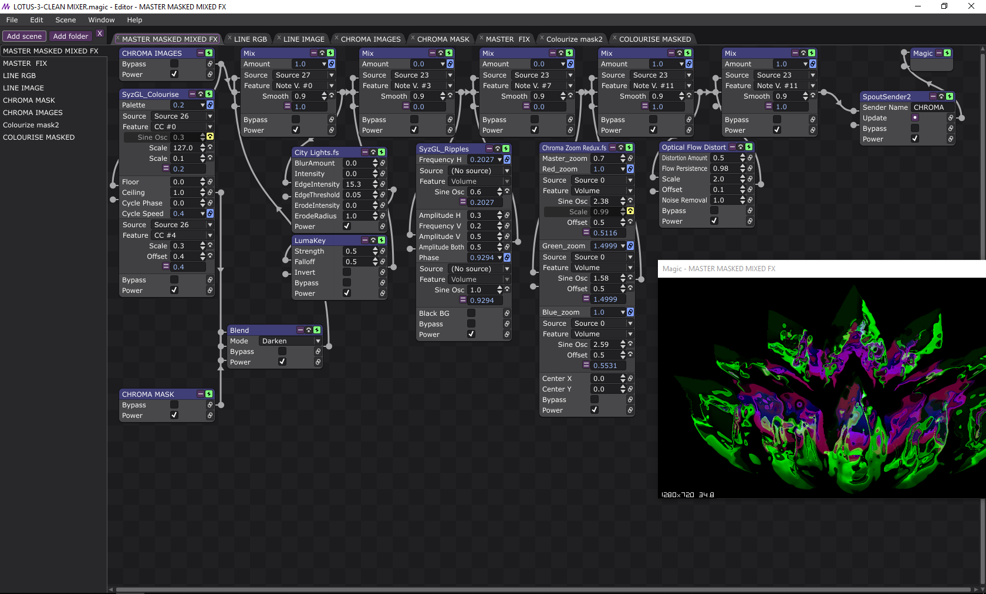Open Feature dropdown showing CC #0
This screenshot has width=986, height=594.
[183, 127]
